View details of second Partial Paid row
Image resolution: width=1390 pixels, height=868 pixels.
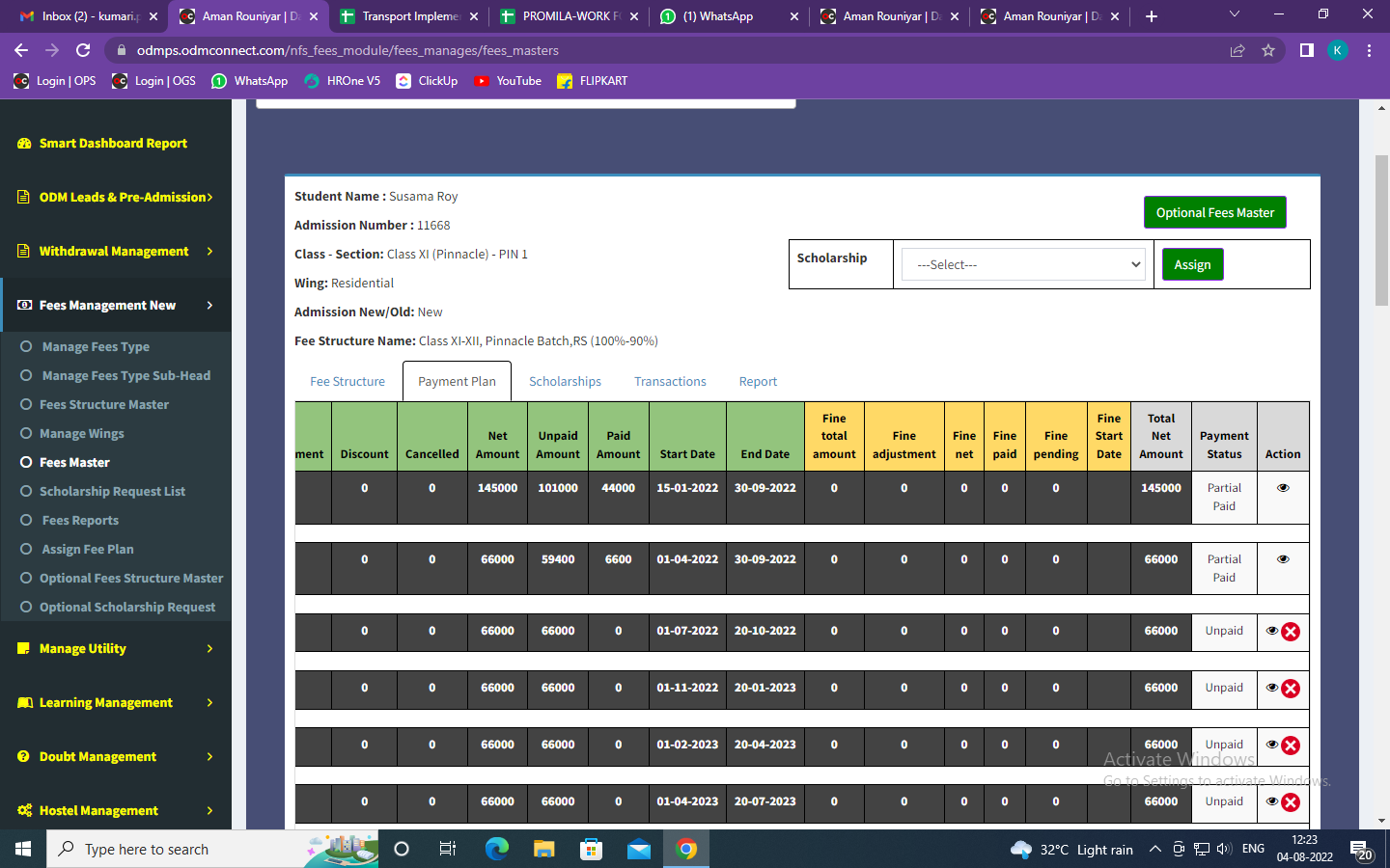(x=1283, y=559)
